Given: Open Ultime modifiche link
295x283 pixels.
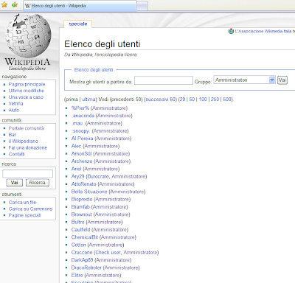Looking at the screenshot, I should (27, 91).
